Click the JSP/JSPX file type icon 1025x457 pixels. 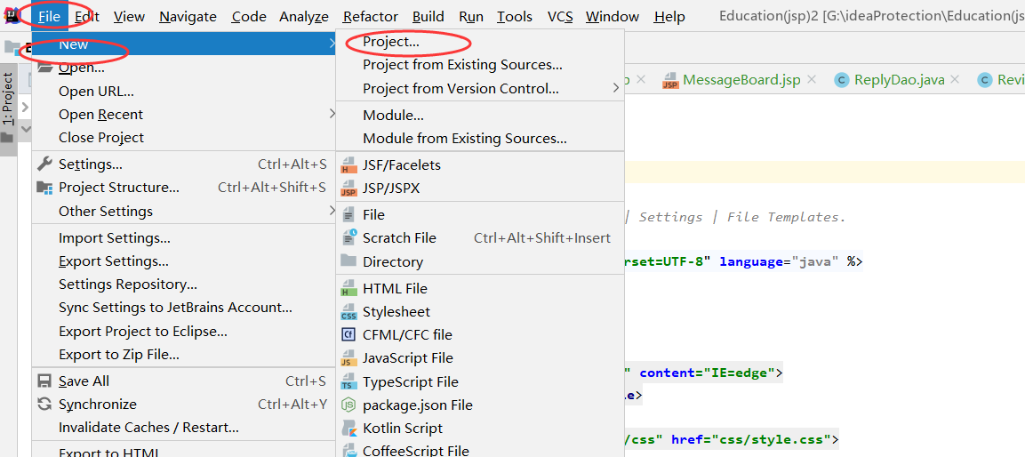point(349,189)
